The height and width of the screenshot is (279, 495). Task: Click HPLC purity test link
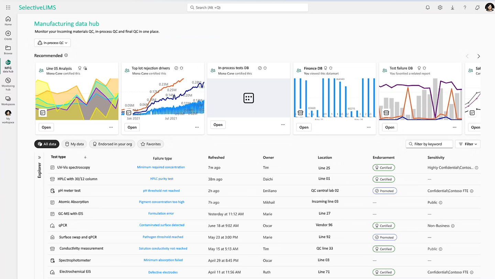click(162, 179)
